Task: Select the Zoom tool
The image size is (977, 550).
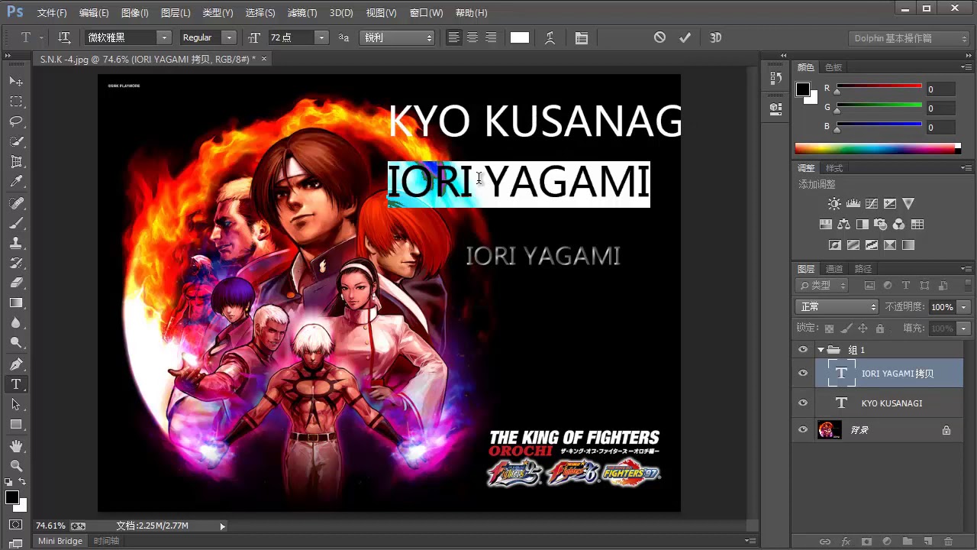Action: (16, 465)
